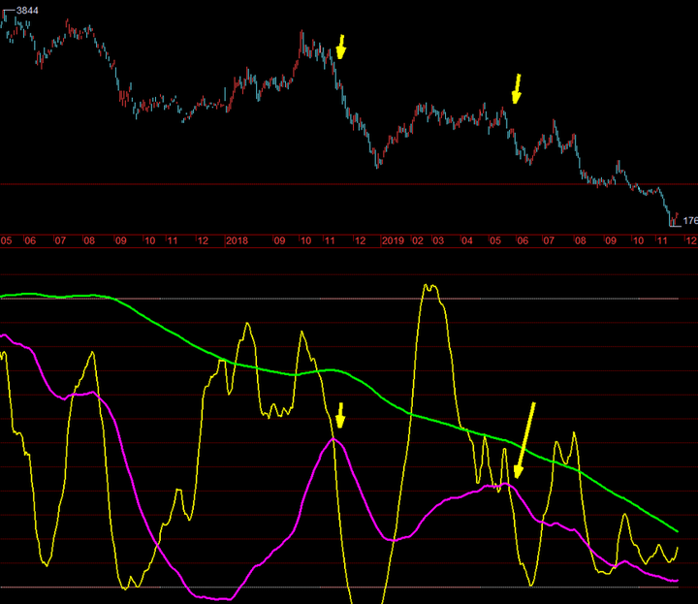Click the 05 label directly after 04

(x=495, y=240)
